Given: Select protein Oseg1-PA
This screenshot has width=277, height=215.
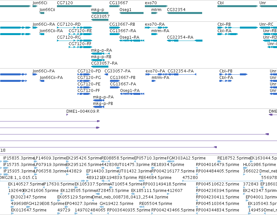Looking at the screenshot, I should [x=132, y=94].
